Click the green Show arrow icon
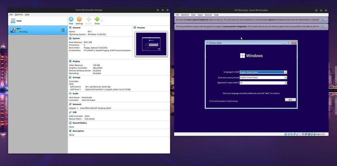Viewport: 337px width, 166px height. (x=97, y=19)
